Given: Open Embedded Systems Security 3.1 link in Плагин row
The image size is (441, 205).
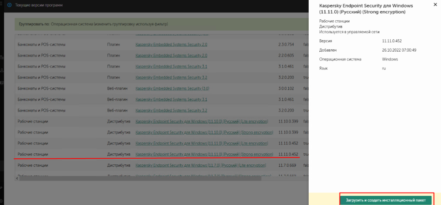Looking at the screenshot, I should coord(171,67).
